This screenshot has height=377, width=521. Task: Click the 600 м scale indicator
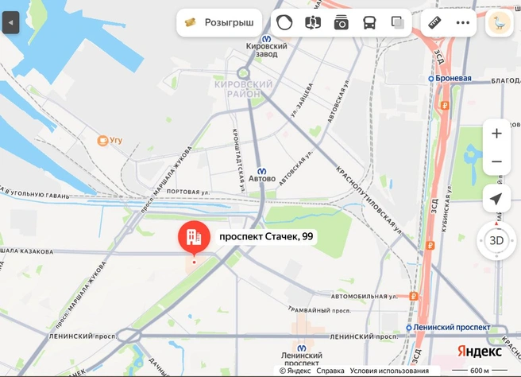pyautogui.click(x=480, y=371)
